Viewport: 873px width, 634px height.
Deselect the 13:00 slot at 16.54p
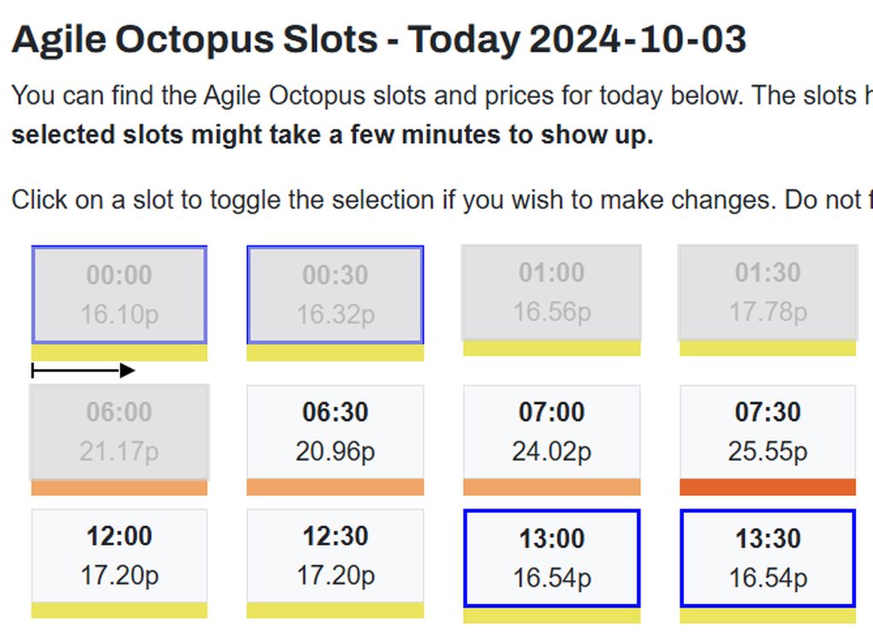(x=552, y=558)
